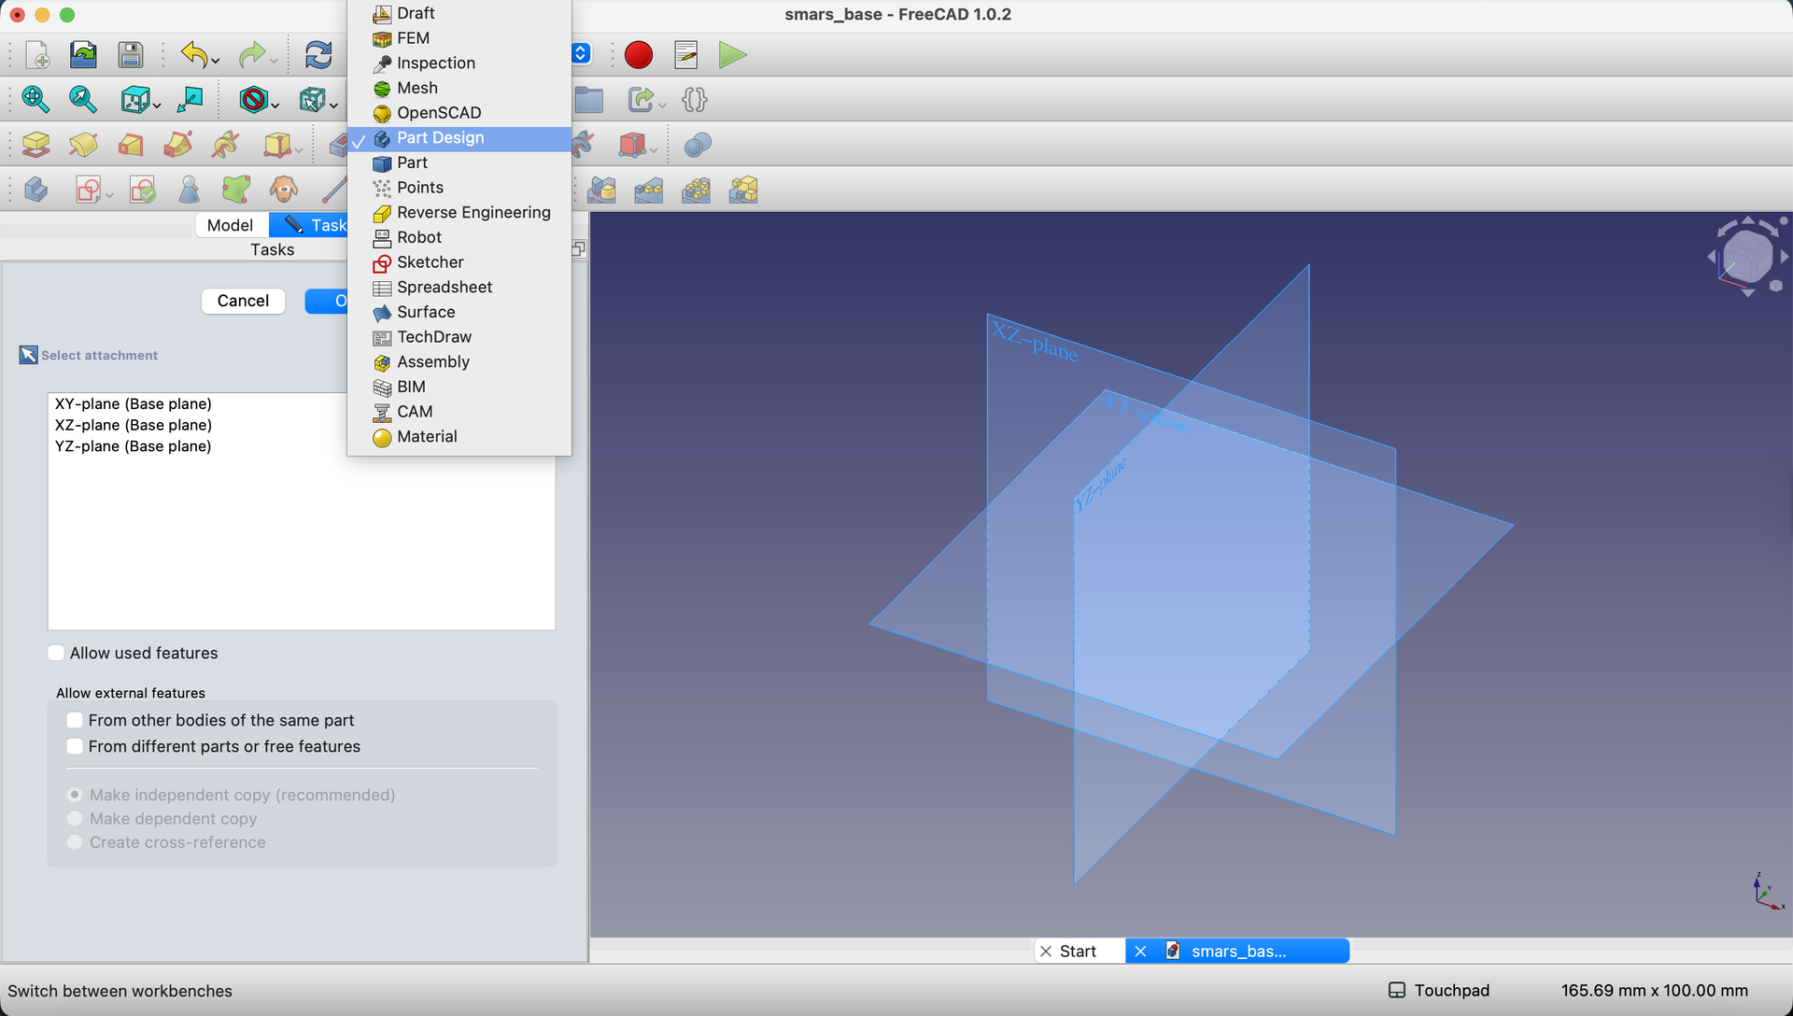The height and width of the screenshot is (1016, 1793).
Task: Click the Mirrored pattern icon
Action: click(602, 190)
